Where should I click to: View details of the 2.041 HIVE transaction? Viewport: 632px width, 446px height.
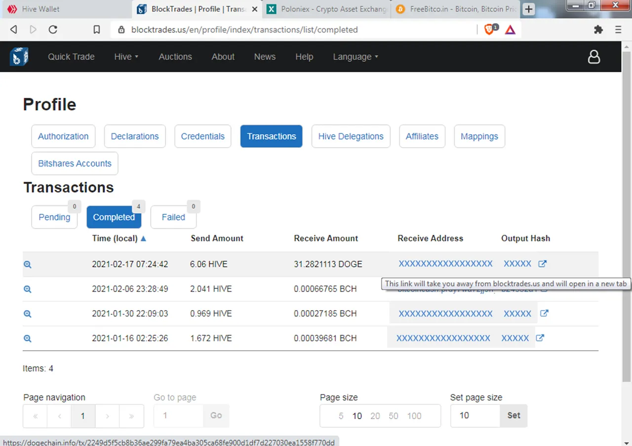click(28, 289)
